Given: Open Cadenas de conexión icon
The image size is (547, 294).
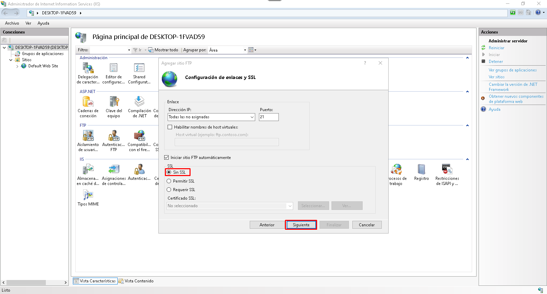Looking at the screenshot, I should 88,102.
